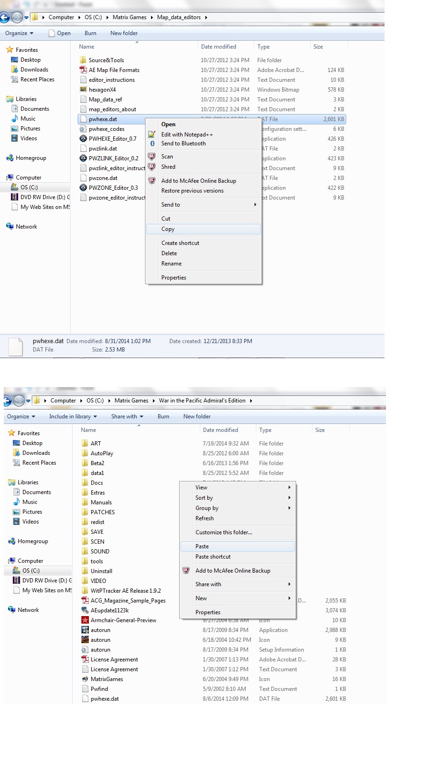Select Paste in the folder context menu
The height and width of the screenshot is (761, 421).
coord(238,546)
